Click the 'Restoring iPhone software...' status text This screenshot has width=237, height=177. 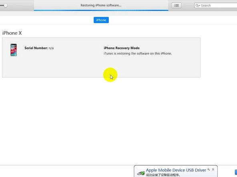(101, 5)
